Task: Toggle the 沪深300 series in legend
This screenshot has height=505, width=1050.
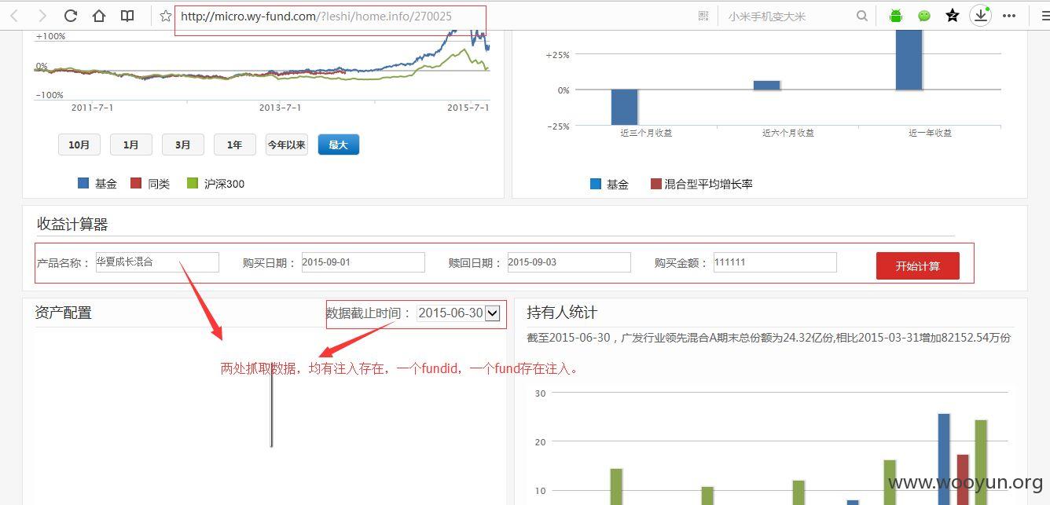Action: (215, 184)
